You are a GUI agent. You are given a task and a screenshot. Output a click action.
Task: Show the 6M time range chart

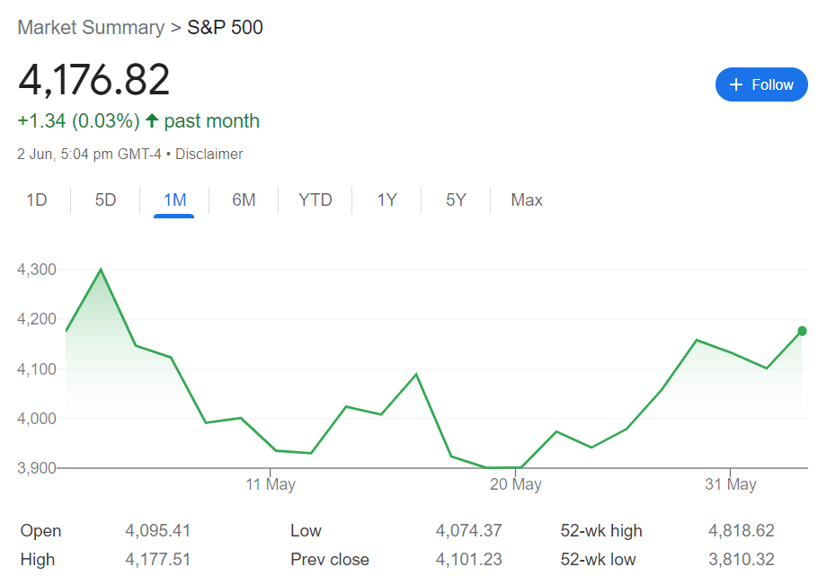[x=244, y=199]
